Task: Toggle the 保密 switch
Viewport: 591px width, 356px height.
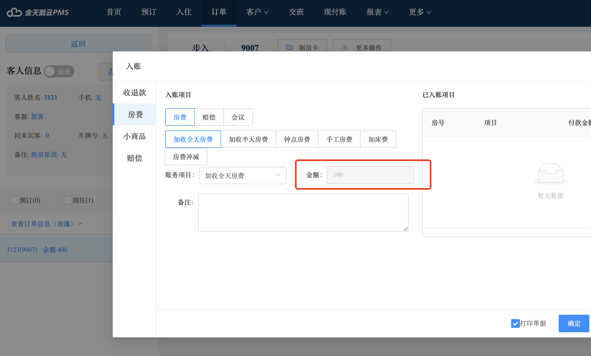Action: coord(59,71)
